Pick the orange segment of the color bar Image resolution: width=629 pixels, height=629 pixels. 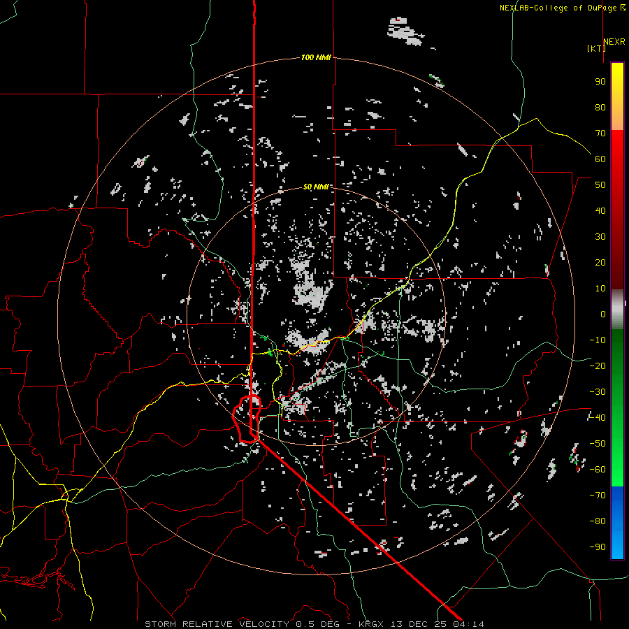click(x=617, y=120)
